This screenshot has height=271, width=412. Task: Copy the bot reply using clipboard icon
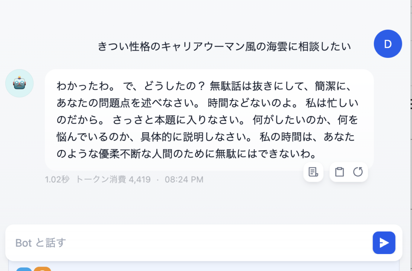point(339,172)
